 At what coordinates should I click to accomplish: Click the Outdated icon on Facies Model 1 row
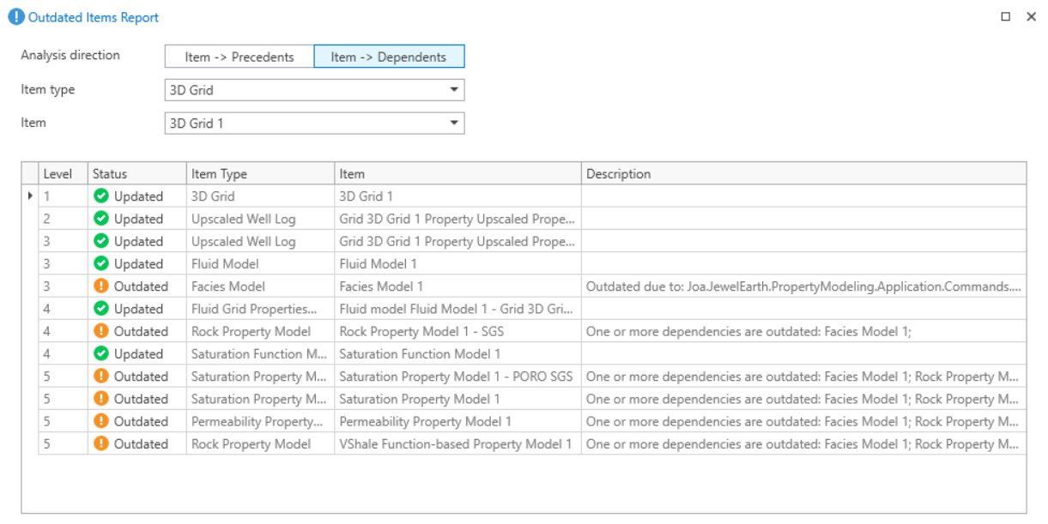click(x=101, y=286)
